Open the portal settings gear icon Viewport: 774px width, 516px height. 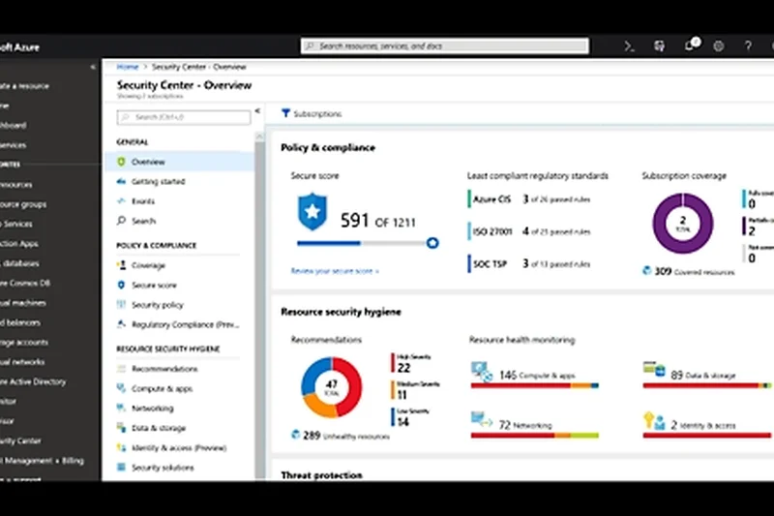click(x=719, y=46)
